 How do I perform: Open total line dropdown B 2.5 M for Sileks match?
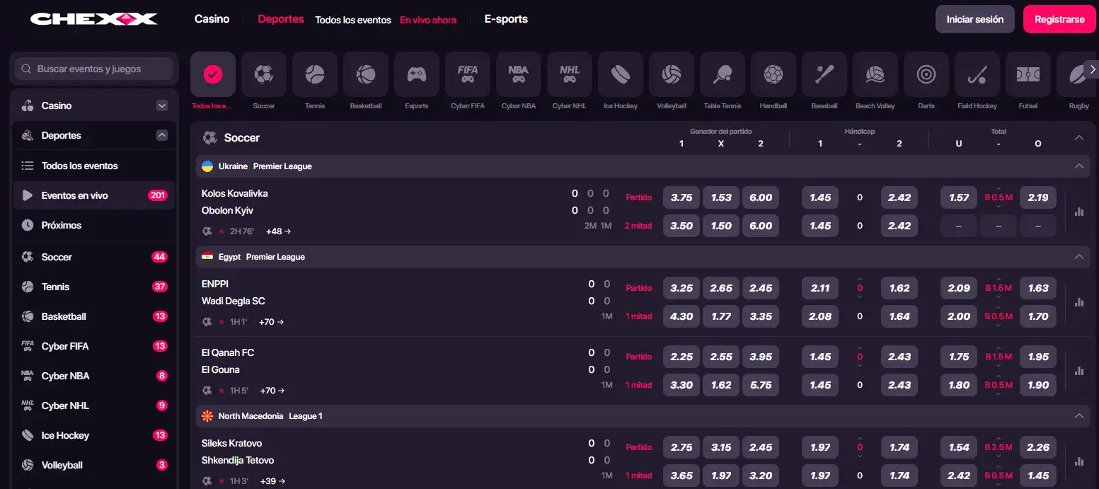(x=999, y=447)
